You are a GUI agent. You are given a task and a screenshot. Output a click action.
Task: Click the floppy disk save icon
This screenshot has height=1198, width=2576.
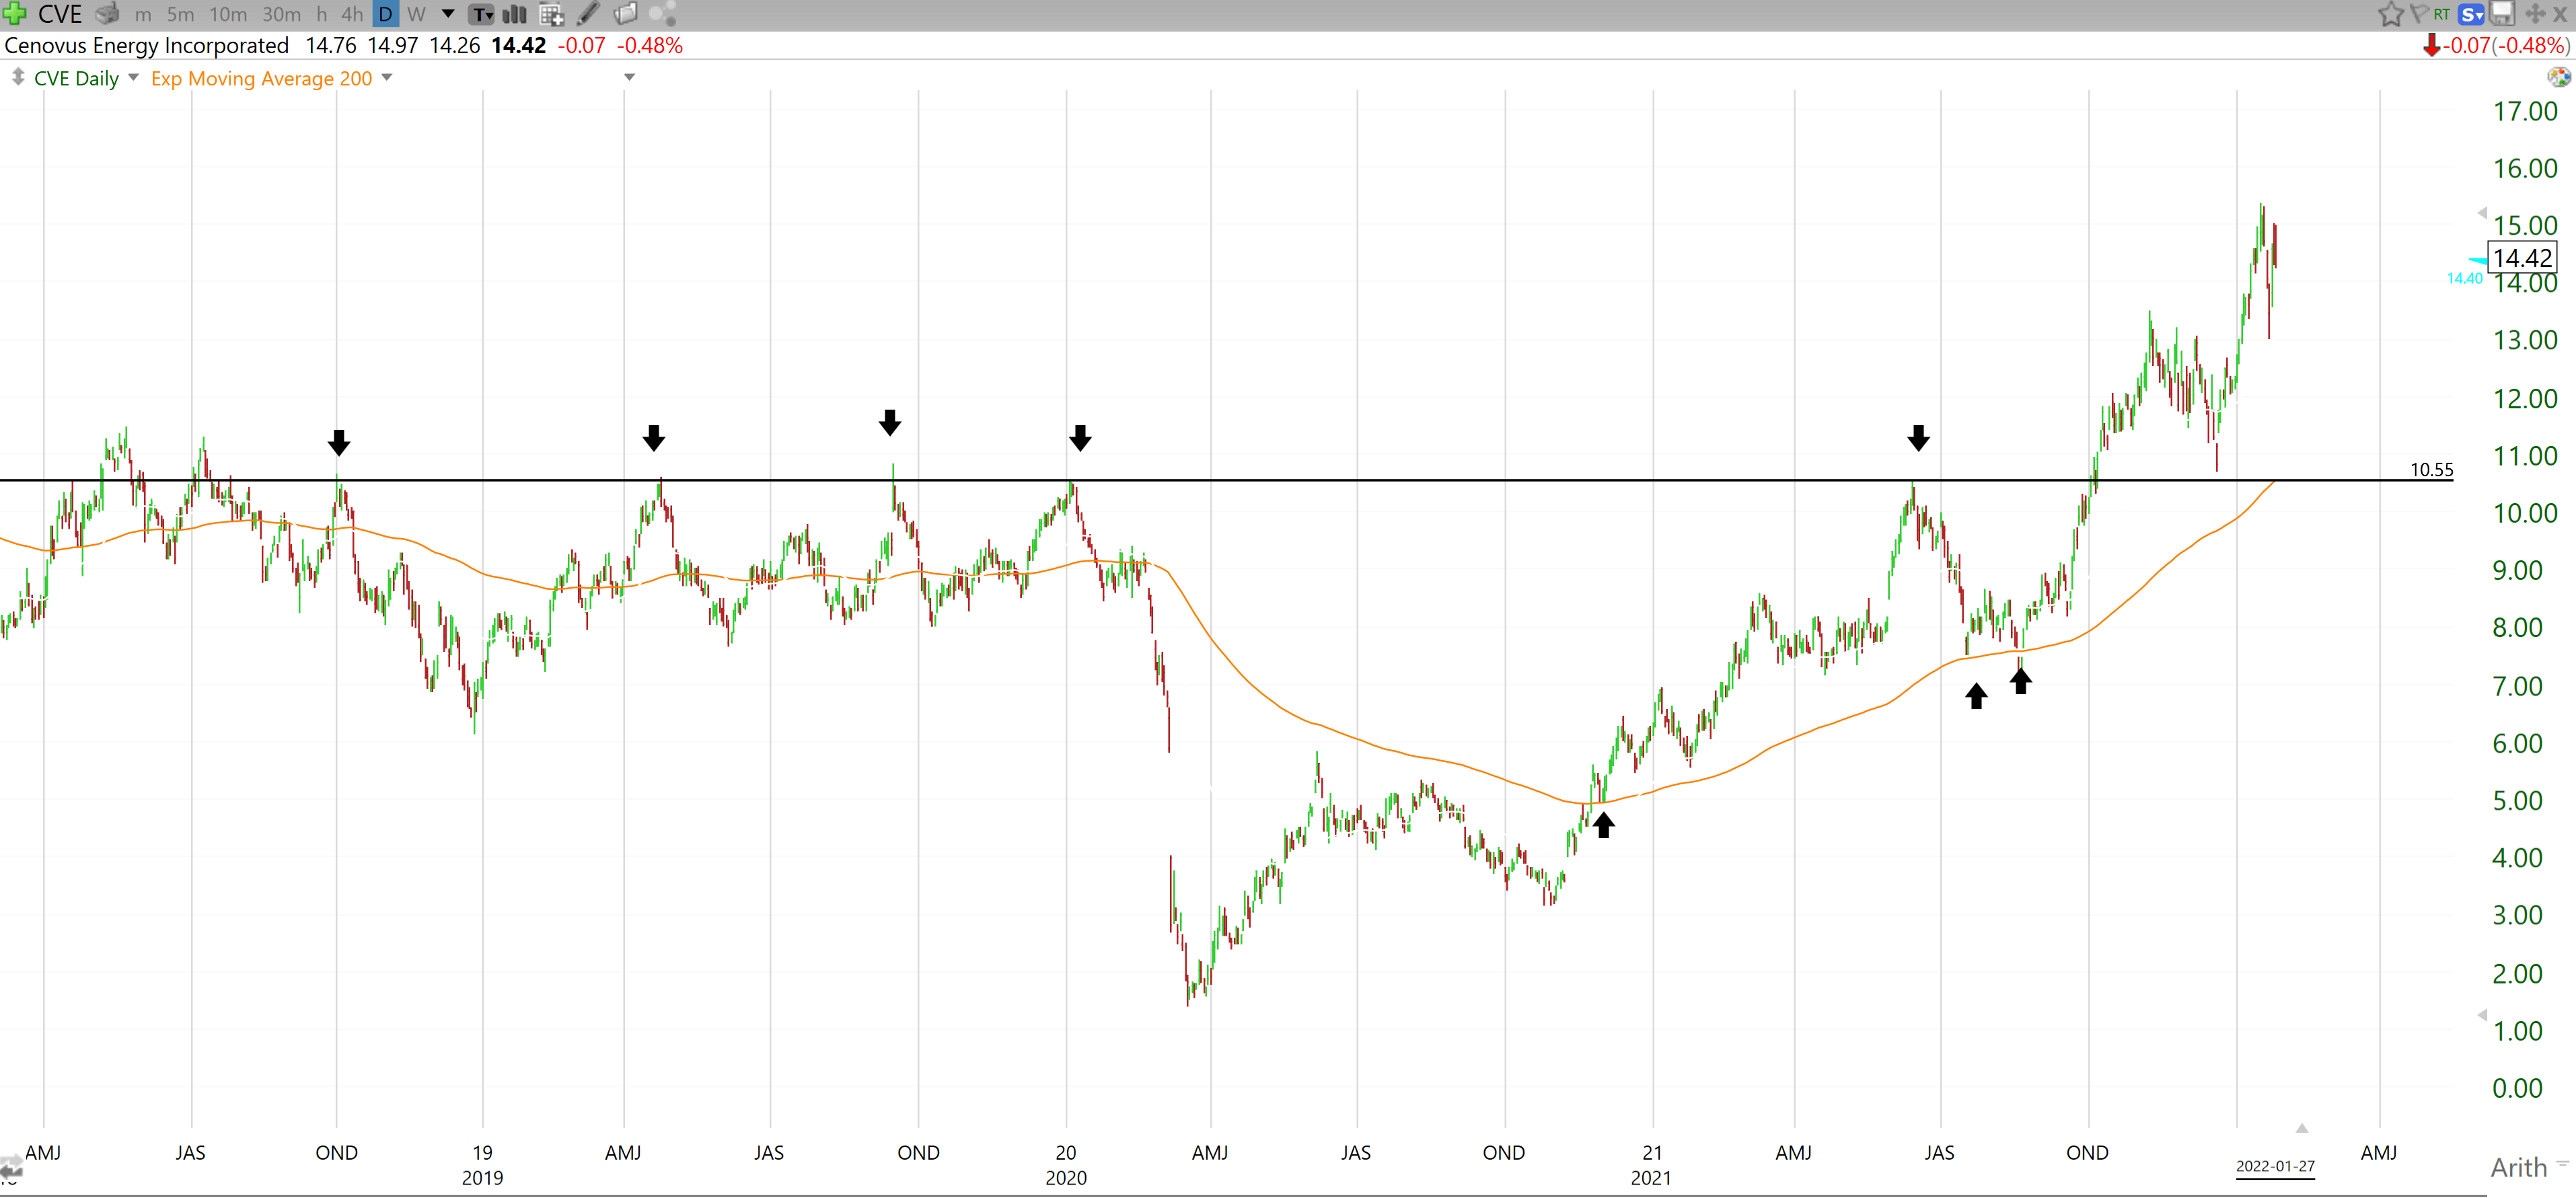(2502, 14)
